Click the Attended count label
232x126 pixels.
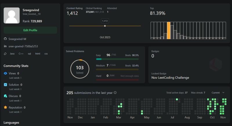112,8
